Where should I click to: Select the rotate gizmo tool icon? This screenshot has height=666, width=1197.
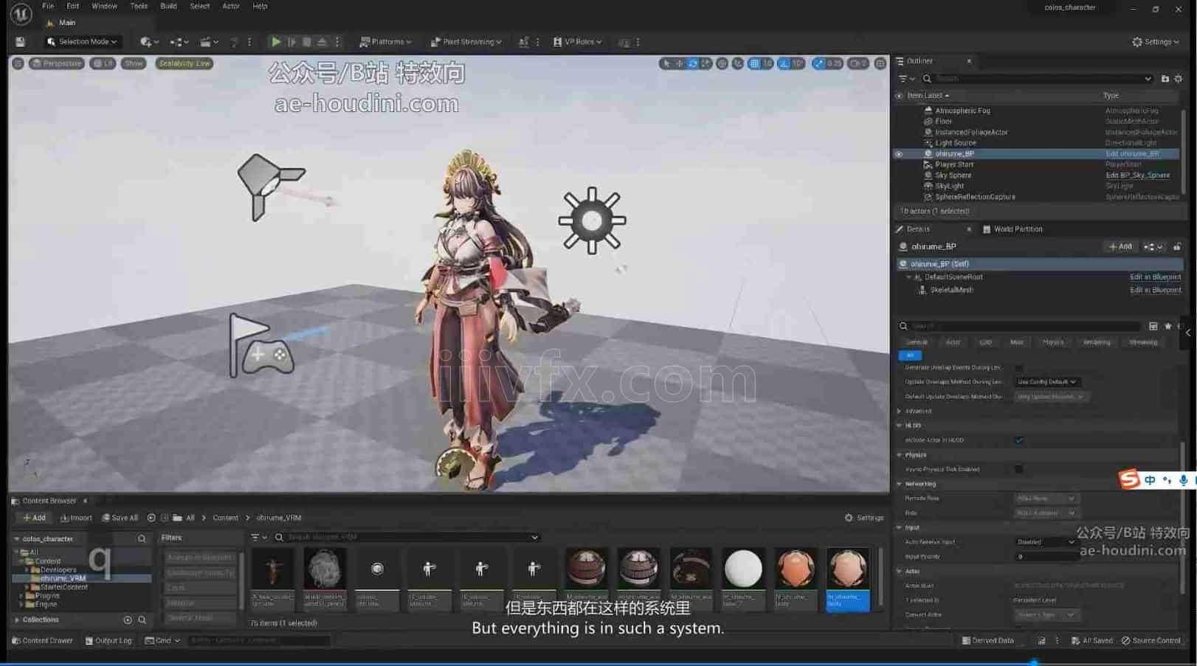(x=692, y=63)
